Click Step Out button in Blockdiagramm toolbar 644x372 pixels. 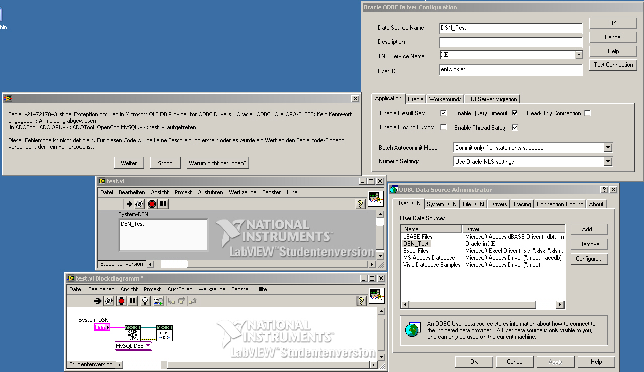(x=193, y=301)
